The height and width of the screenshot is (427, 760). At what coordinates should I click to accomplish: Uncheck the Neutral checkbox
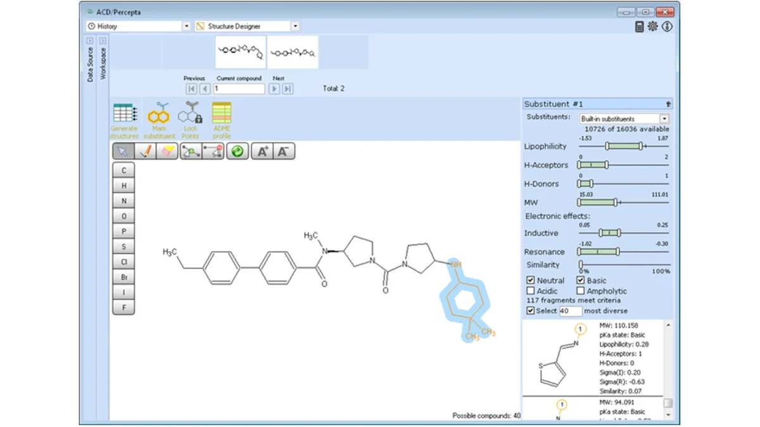pyautogui.click(x=531, y=280)
